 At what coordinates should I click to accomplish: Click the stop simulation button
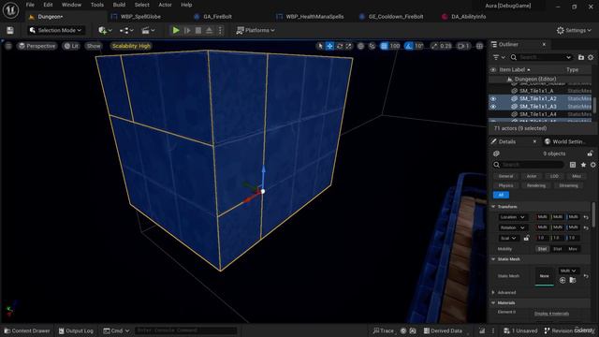(x=198, y=30)
